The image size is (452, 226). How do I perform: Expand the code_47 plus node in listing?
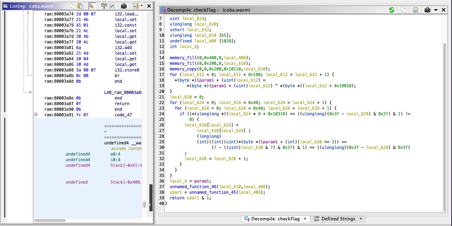pos(36,115)
